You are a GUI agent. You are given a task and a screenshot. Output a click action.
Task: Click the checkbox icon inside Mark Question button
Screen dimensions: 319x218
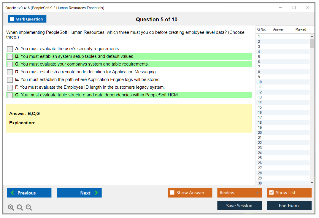coord(12,19)
